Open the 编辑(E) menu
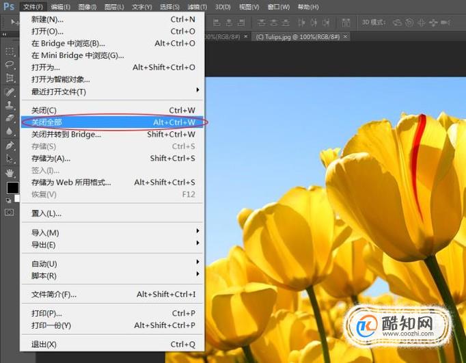The height and width of the screenshot is (363, 466). tap(60, 7)
